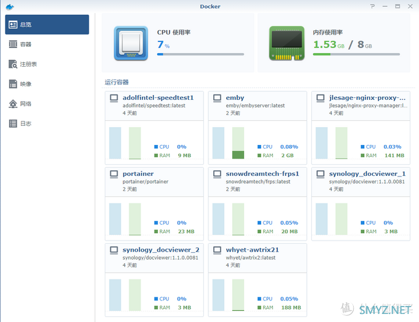Open the emby container name
Image resolution: width=419 pixels, height=322 pixels.
tap(235, 98)
